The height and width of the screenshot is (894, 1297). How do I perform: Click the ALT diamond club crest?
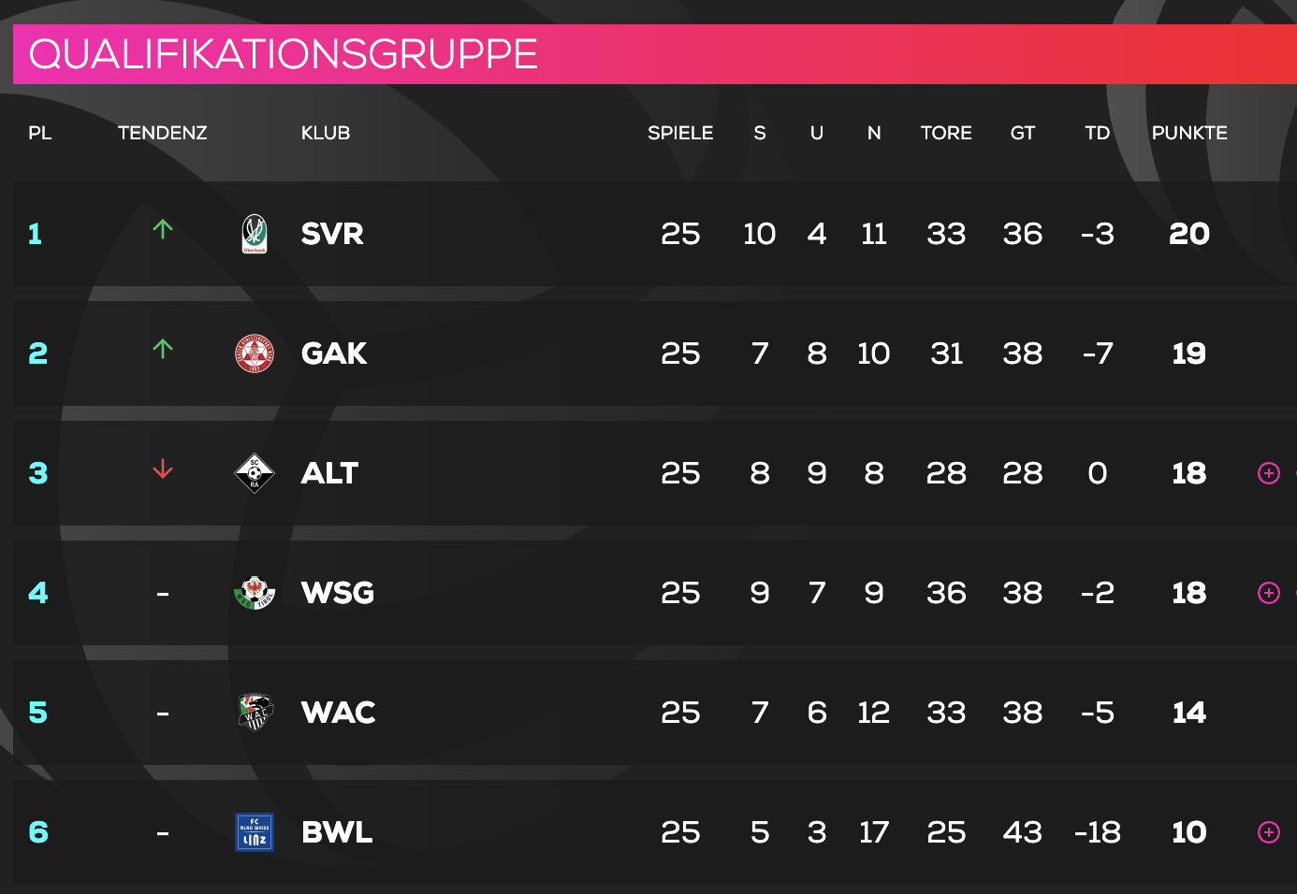tap(255, 473)
